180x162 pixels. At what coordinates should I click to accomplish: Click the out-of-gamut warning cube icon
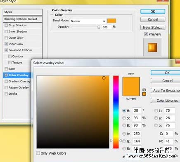144,89
